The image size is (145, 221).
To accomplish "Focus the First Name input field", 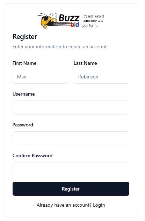I will pos(41,77).
